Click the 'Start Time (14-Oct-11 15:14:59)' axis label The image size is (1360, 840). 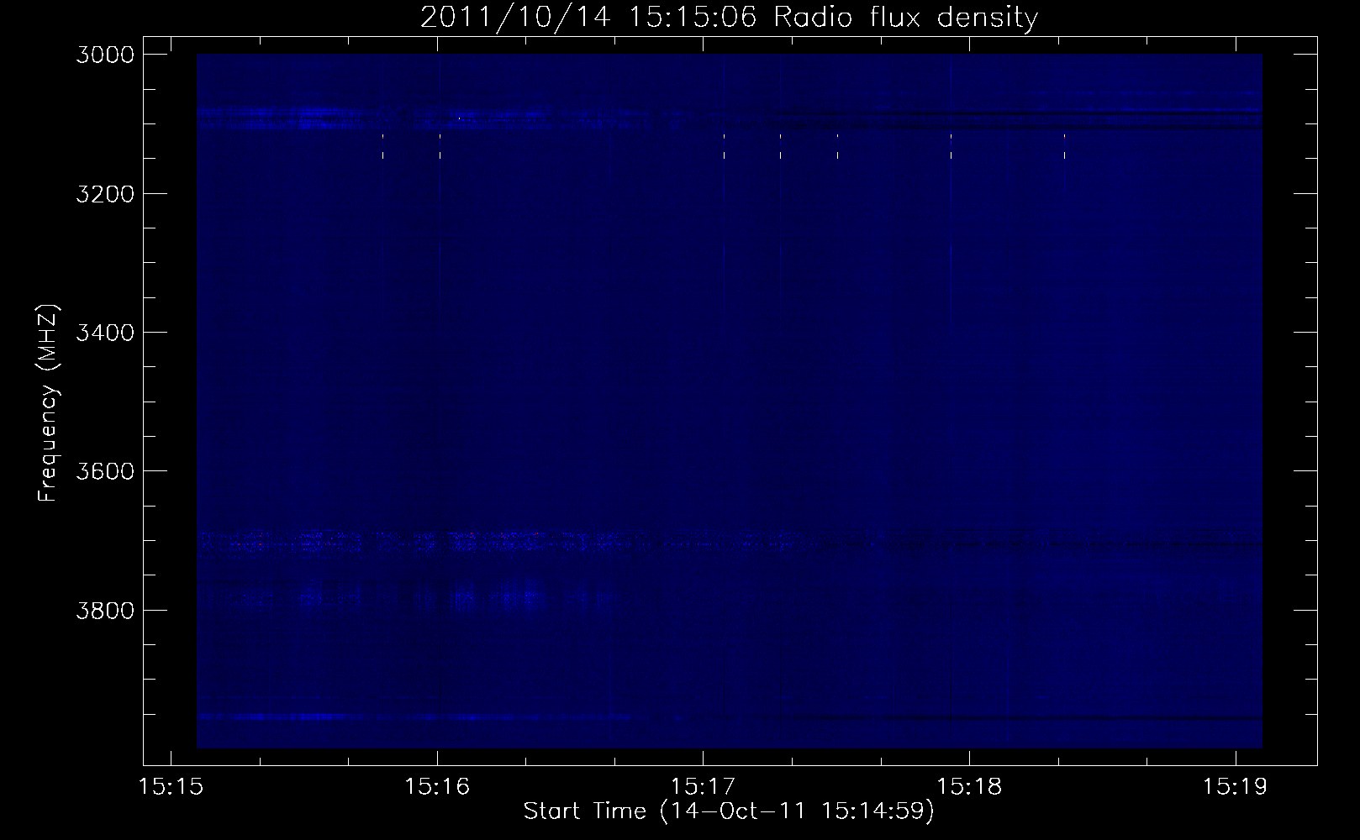coord(729,811)
